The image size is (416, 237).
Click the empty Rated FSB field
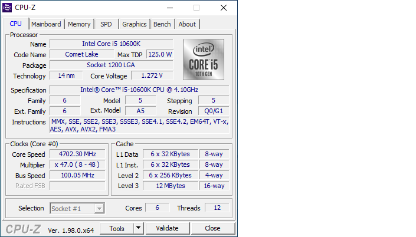point(77,186)
